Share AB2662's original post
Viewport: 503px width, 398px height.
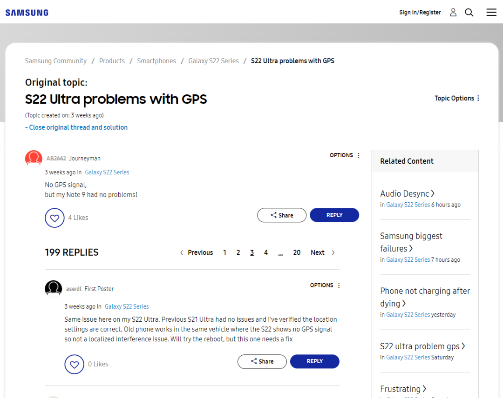[x=282, y=215]
